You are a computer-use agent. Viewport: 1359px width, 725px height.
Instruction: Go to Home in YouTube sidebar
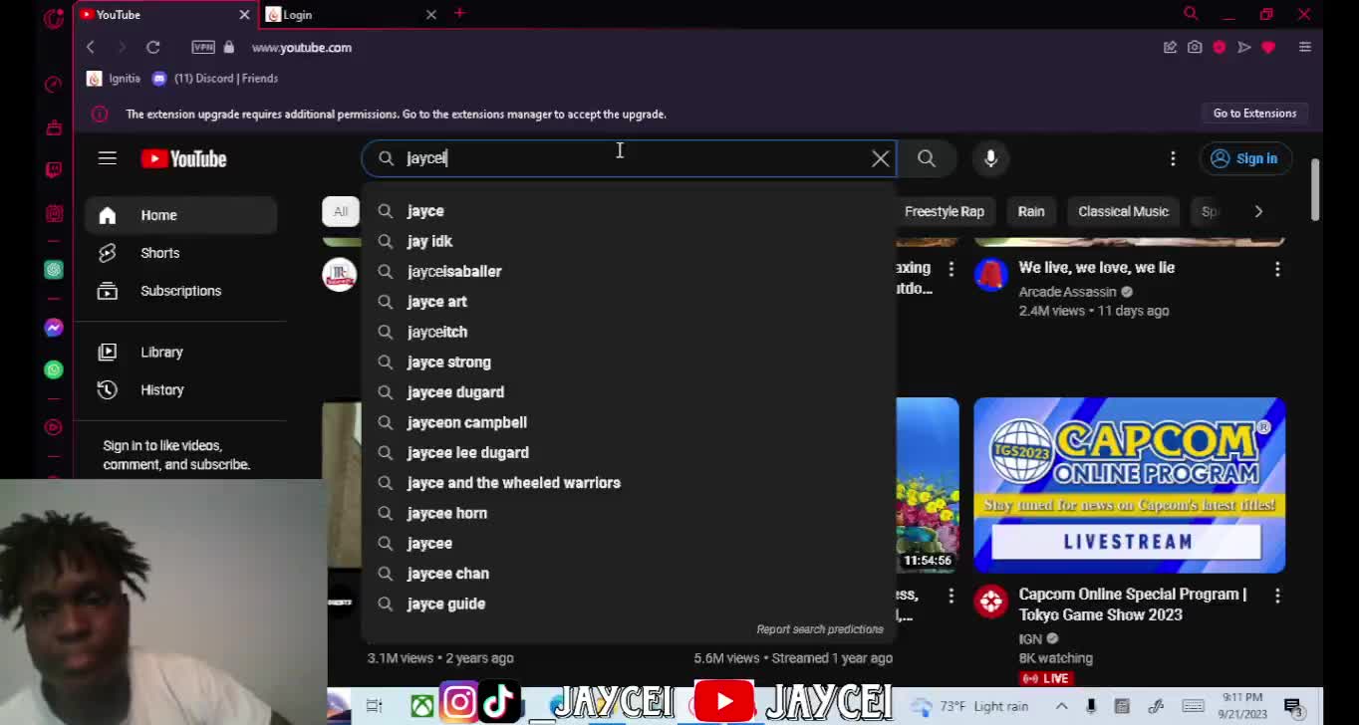(180, 215)
